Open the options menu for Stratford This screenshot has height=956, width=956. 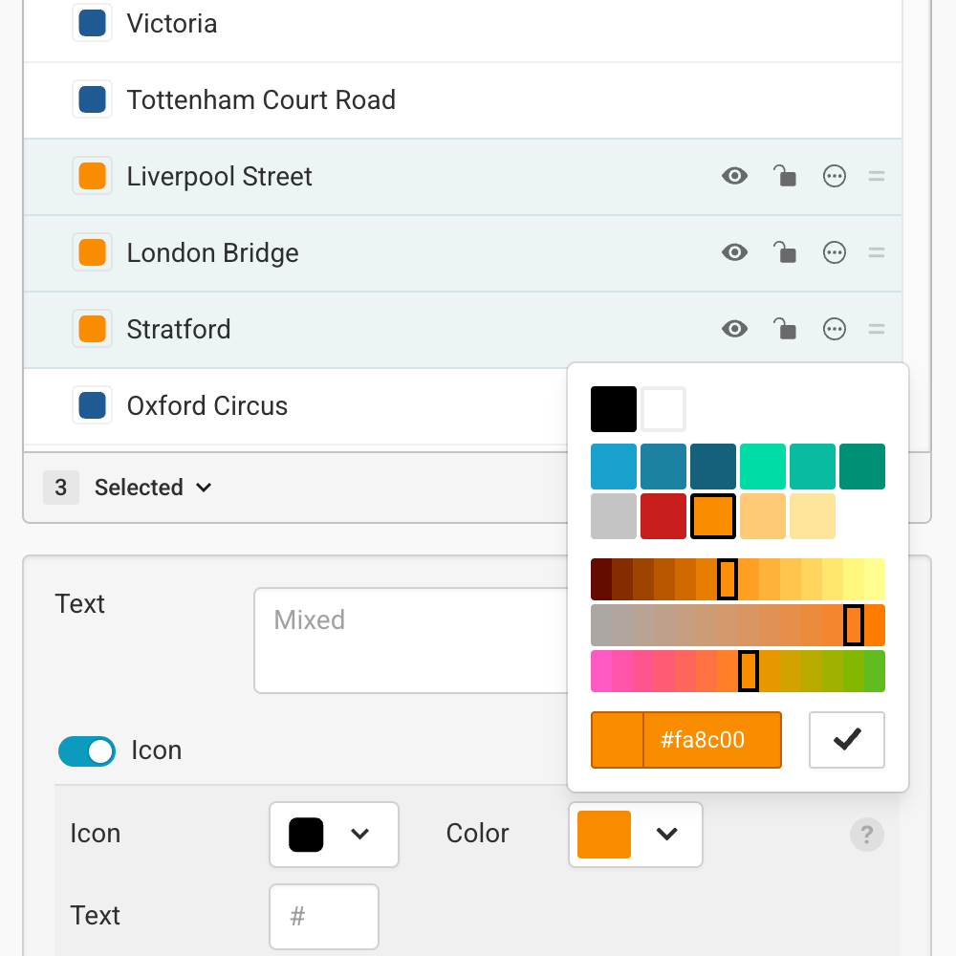[x=835, y=329]
